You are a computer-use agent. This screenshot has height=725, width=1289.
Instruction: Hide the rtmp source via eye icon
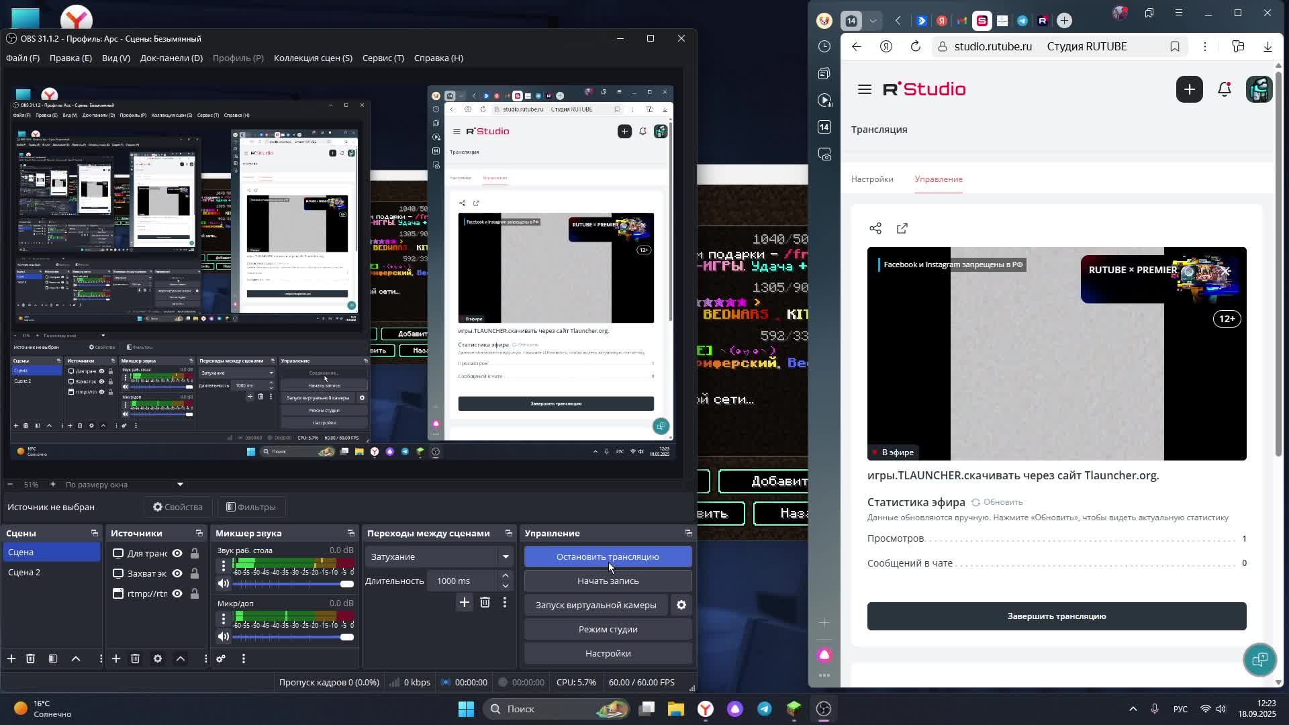click(177, 594)
